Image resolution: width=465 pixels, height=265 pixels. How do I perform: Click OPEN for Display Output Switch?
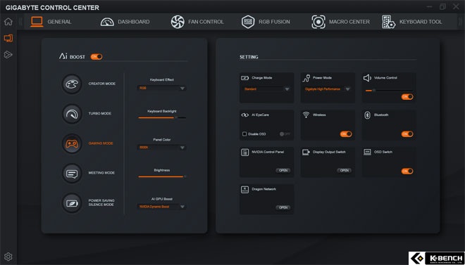pyautogui.click(x=344, y=171)
